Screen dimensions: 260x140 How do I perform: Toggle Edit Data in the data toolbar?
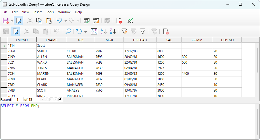pos(15,31)
